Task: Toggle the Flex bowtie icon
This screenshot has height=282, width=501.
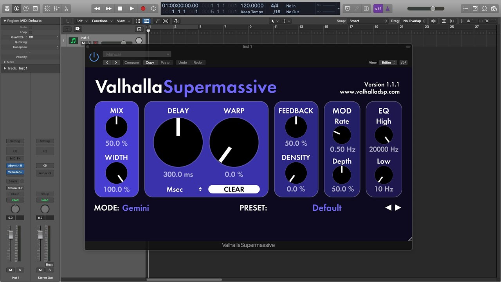Action: coord(166,21)
